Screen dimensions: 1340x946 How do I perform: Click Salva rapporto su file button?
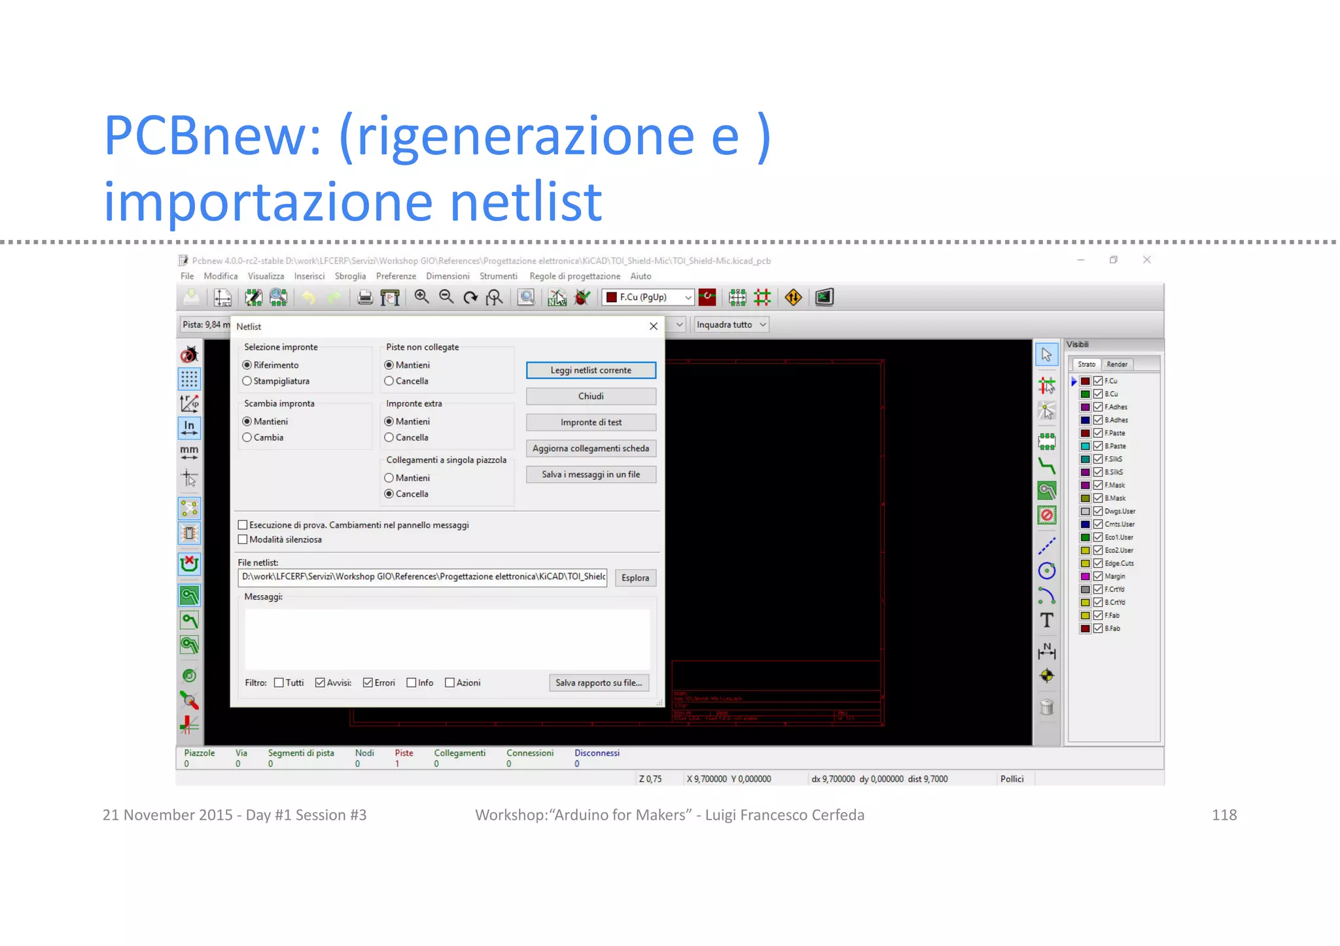599,683
